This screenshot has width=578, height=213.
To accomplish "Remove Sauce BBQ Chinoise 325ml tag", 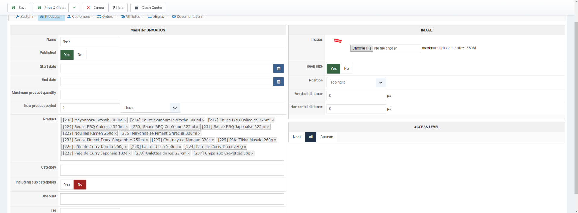I will coord(126,127).
